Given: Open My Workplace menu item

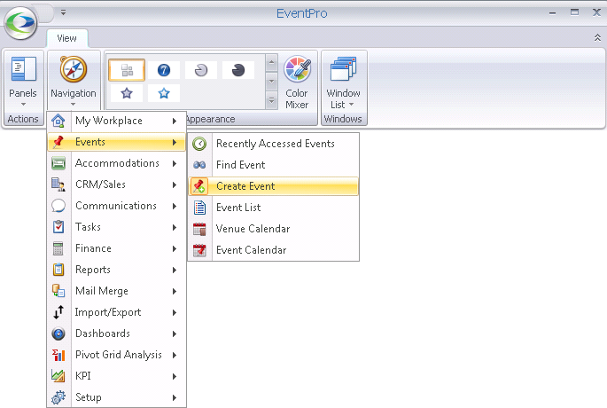Looking at the screenshot, I should pos(116,121).
